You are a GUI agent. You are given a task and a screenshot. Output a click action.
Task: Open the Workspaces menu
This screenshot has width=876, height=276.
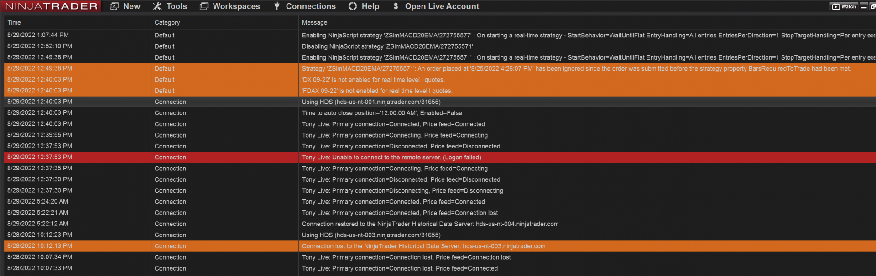pos(236,6)
